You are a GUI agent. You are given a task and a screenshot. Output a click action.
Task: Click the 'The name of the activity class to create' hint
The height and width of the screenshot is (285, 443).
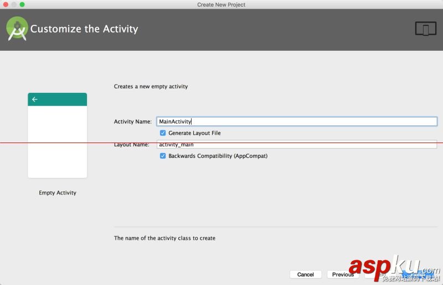point(164,238)
